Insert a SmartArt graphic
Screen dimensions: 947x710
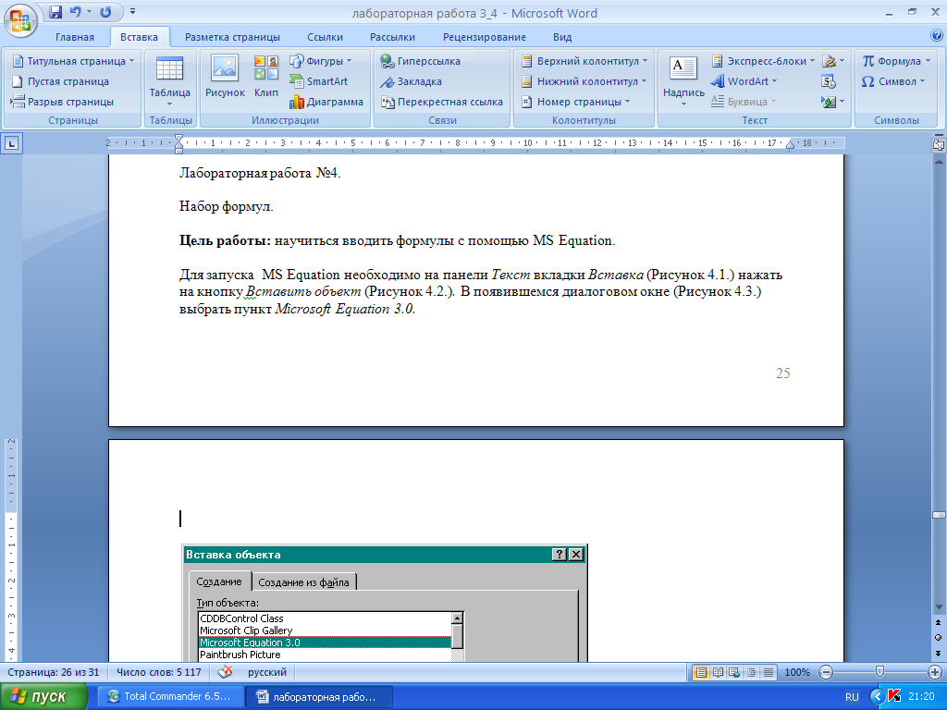pyautogui.click(x=319, y=81)
